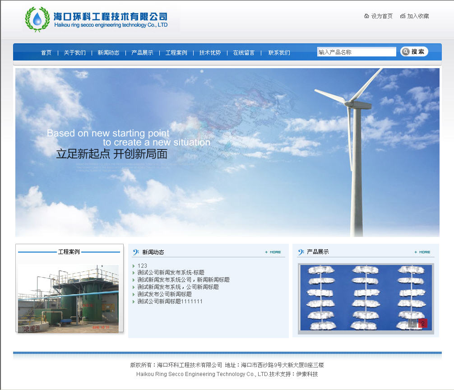This screenshot has width=454, height=390.
Task: Focus the product name search field
Action: tap(357, 52)
